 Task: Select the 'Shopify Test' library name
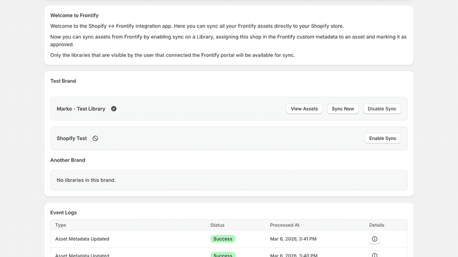71,138
